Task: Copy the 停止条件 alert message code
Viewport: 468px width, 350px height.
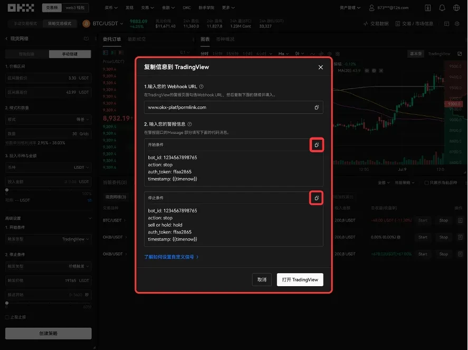Action: (317, 198)
